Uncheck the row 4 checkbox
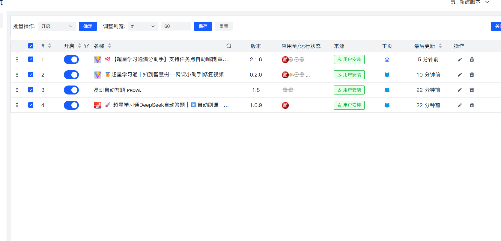Viewport: 501px width, 241px height. [31, 105]
